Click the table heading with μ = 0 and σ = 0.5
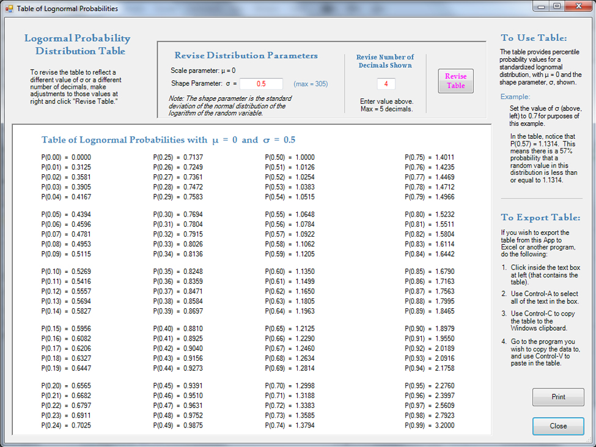The width and height of the screenshot is (596, 447). tap(168, 140)
